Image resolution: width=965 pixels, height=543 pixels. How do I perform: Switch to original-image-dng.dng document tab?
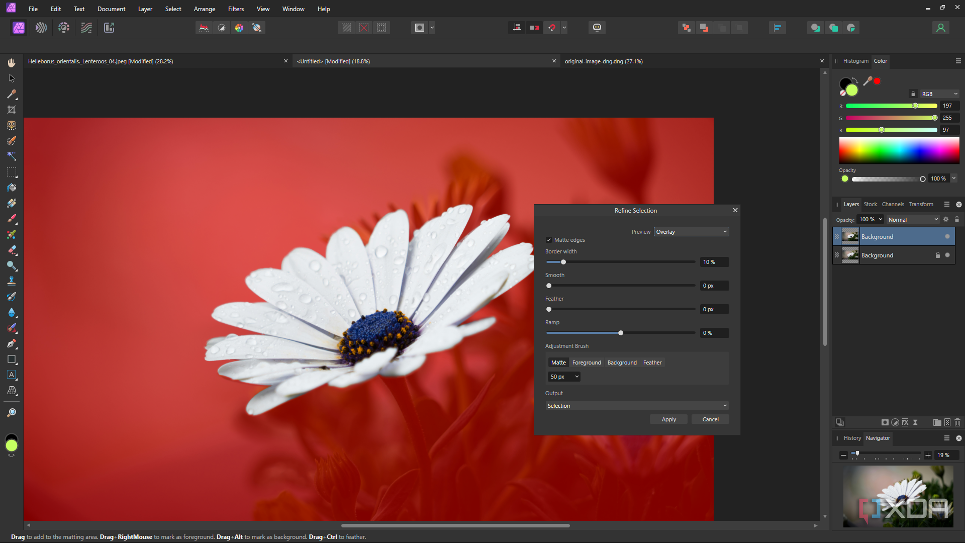604,61
